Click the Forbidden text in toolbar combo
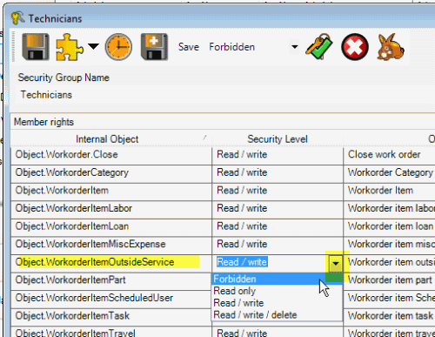Viewport: 435px width, 337px height. 231,47
